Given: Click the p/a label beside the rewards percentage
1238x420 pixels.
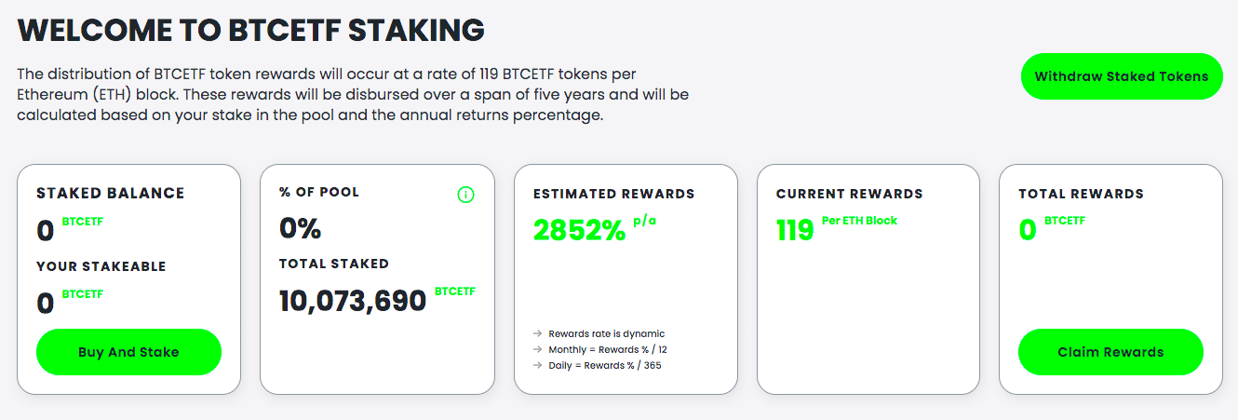Looking at the screenshot, I should (x=644, y=221).
